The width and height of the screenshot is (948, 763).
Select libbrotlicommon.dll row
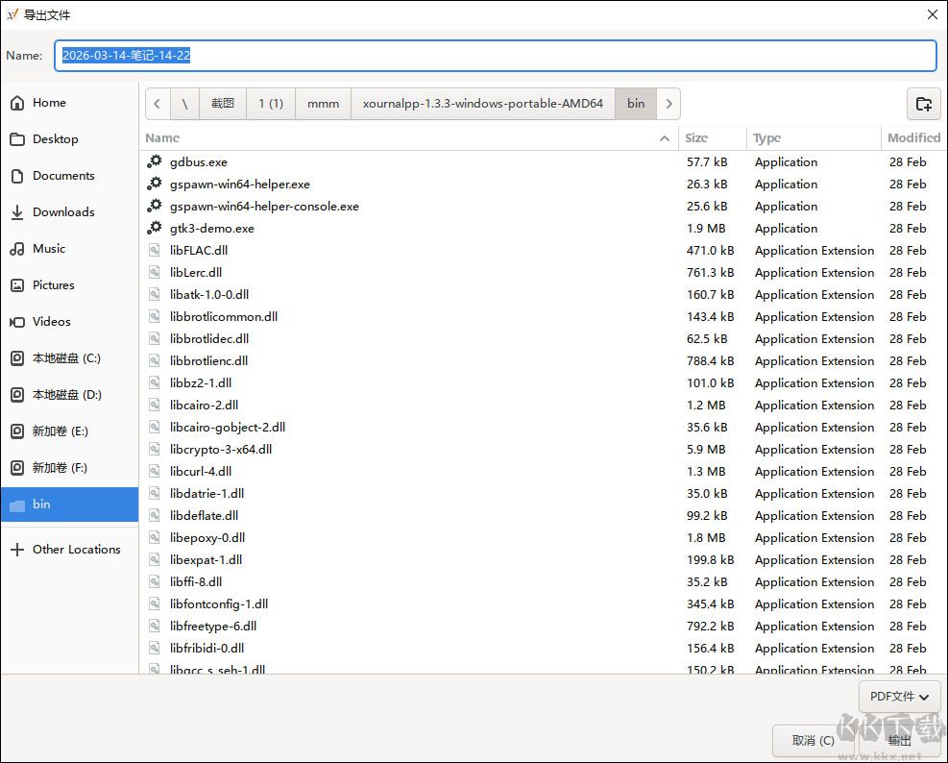543,316
